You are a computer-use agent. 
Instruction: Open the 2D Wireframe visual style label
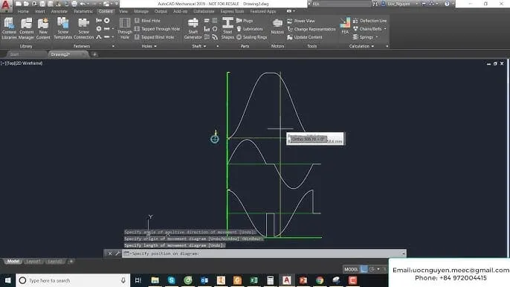tap(29, 63)
